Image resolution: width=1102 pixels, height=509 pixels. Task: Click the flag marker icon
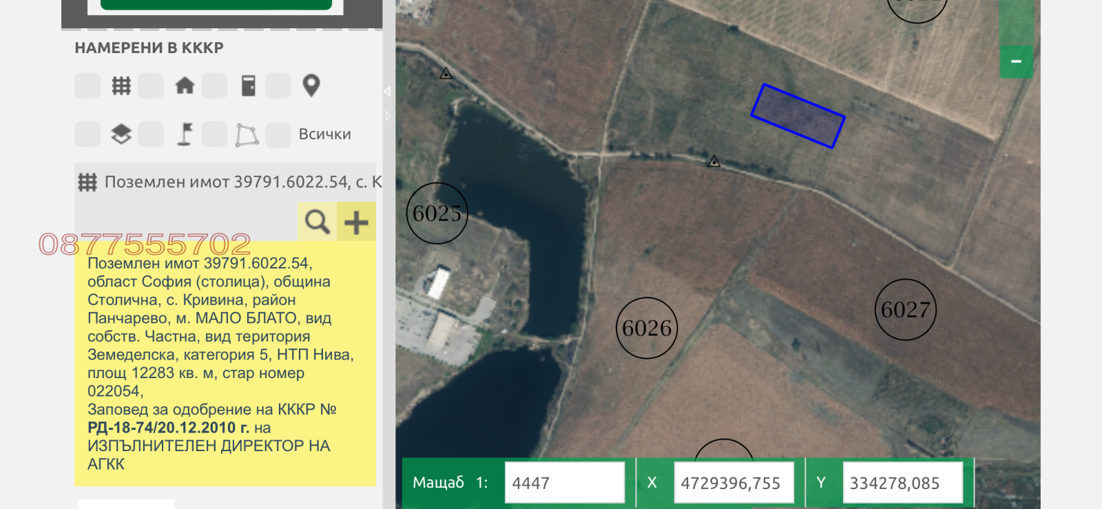tap(185, 134)
